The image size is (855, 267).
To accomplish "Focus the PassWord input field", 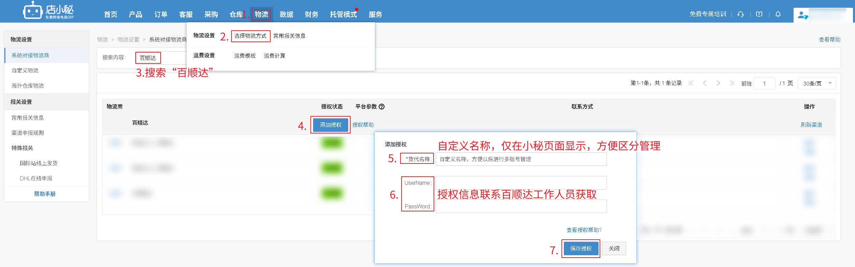I will pyautogui.click(x=521, y=206).
